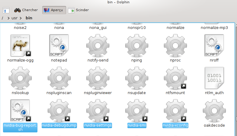Select the oakdecode gear icon

point(214,110)
